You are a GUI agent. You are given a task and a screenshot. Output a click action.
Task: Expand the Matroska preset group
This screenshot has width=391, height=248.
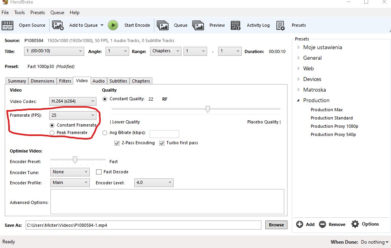point(298,90)
